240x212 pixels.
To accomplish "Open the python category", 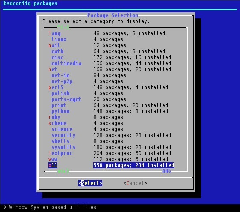I will (60, 111).
